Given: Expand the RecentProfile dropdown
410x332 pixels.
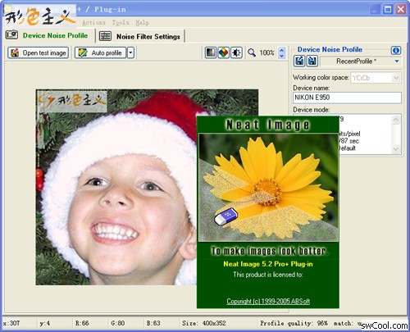Looking at the screenshot, I should coord(397,61).
